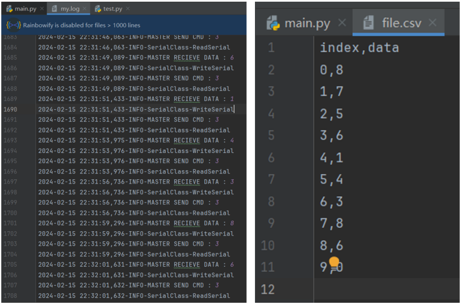Open the test.py tab

point(113,9)
